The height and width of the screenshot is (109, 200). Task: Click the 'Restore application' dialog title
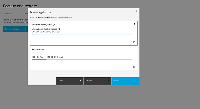point(40,12)
